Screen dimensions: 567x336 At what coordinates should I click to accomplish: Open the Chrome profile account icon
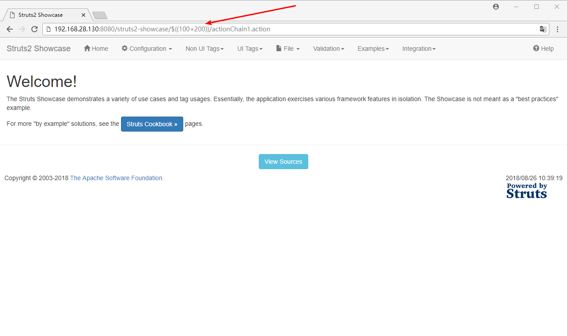(x=496, y=7)
